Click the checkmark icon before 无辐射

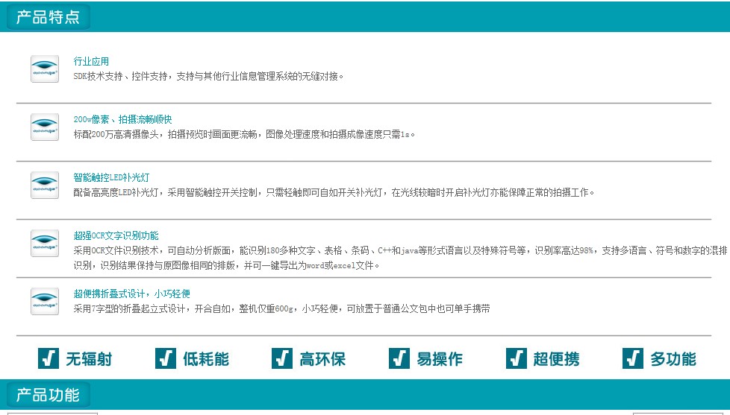49,358
